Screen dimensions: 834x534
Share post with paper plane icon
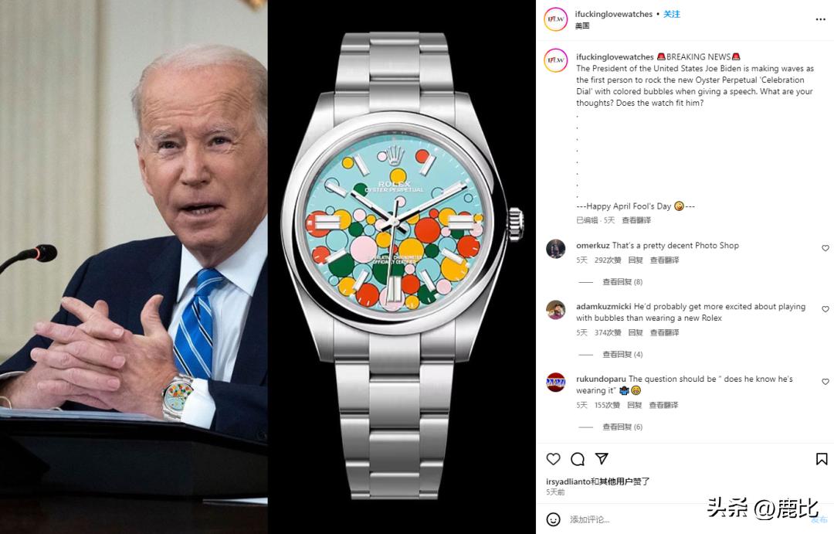tap(602, 458)
